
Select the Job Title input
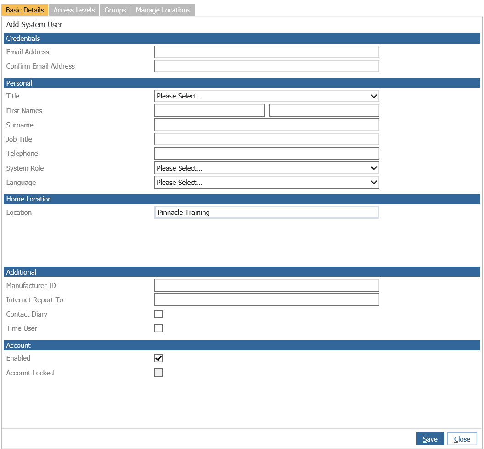[266, 139]
